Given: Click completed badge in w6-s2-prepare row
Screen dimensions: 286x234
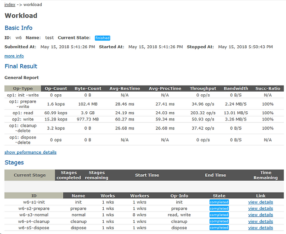Looking at the screenshot, I should tap(219, 209).
